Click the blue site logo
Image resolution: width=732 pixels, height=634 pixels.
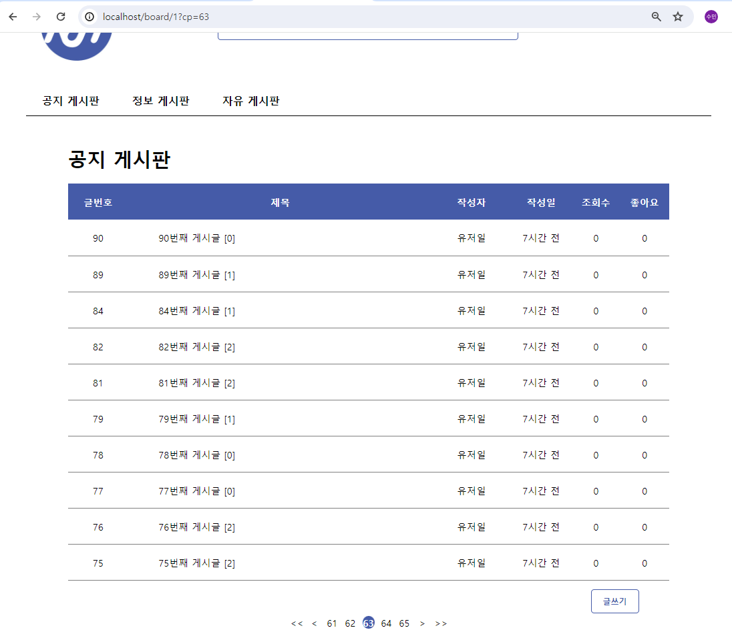[x=77, y=46]
